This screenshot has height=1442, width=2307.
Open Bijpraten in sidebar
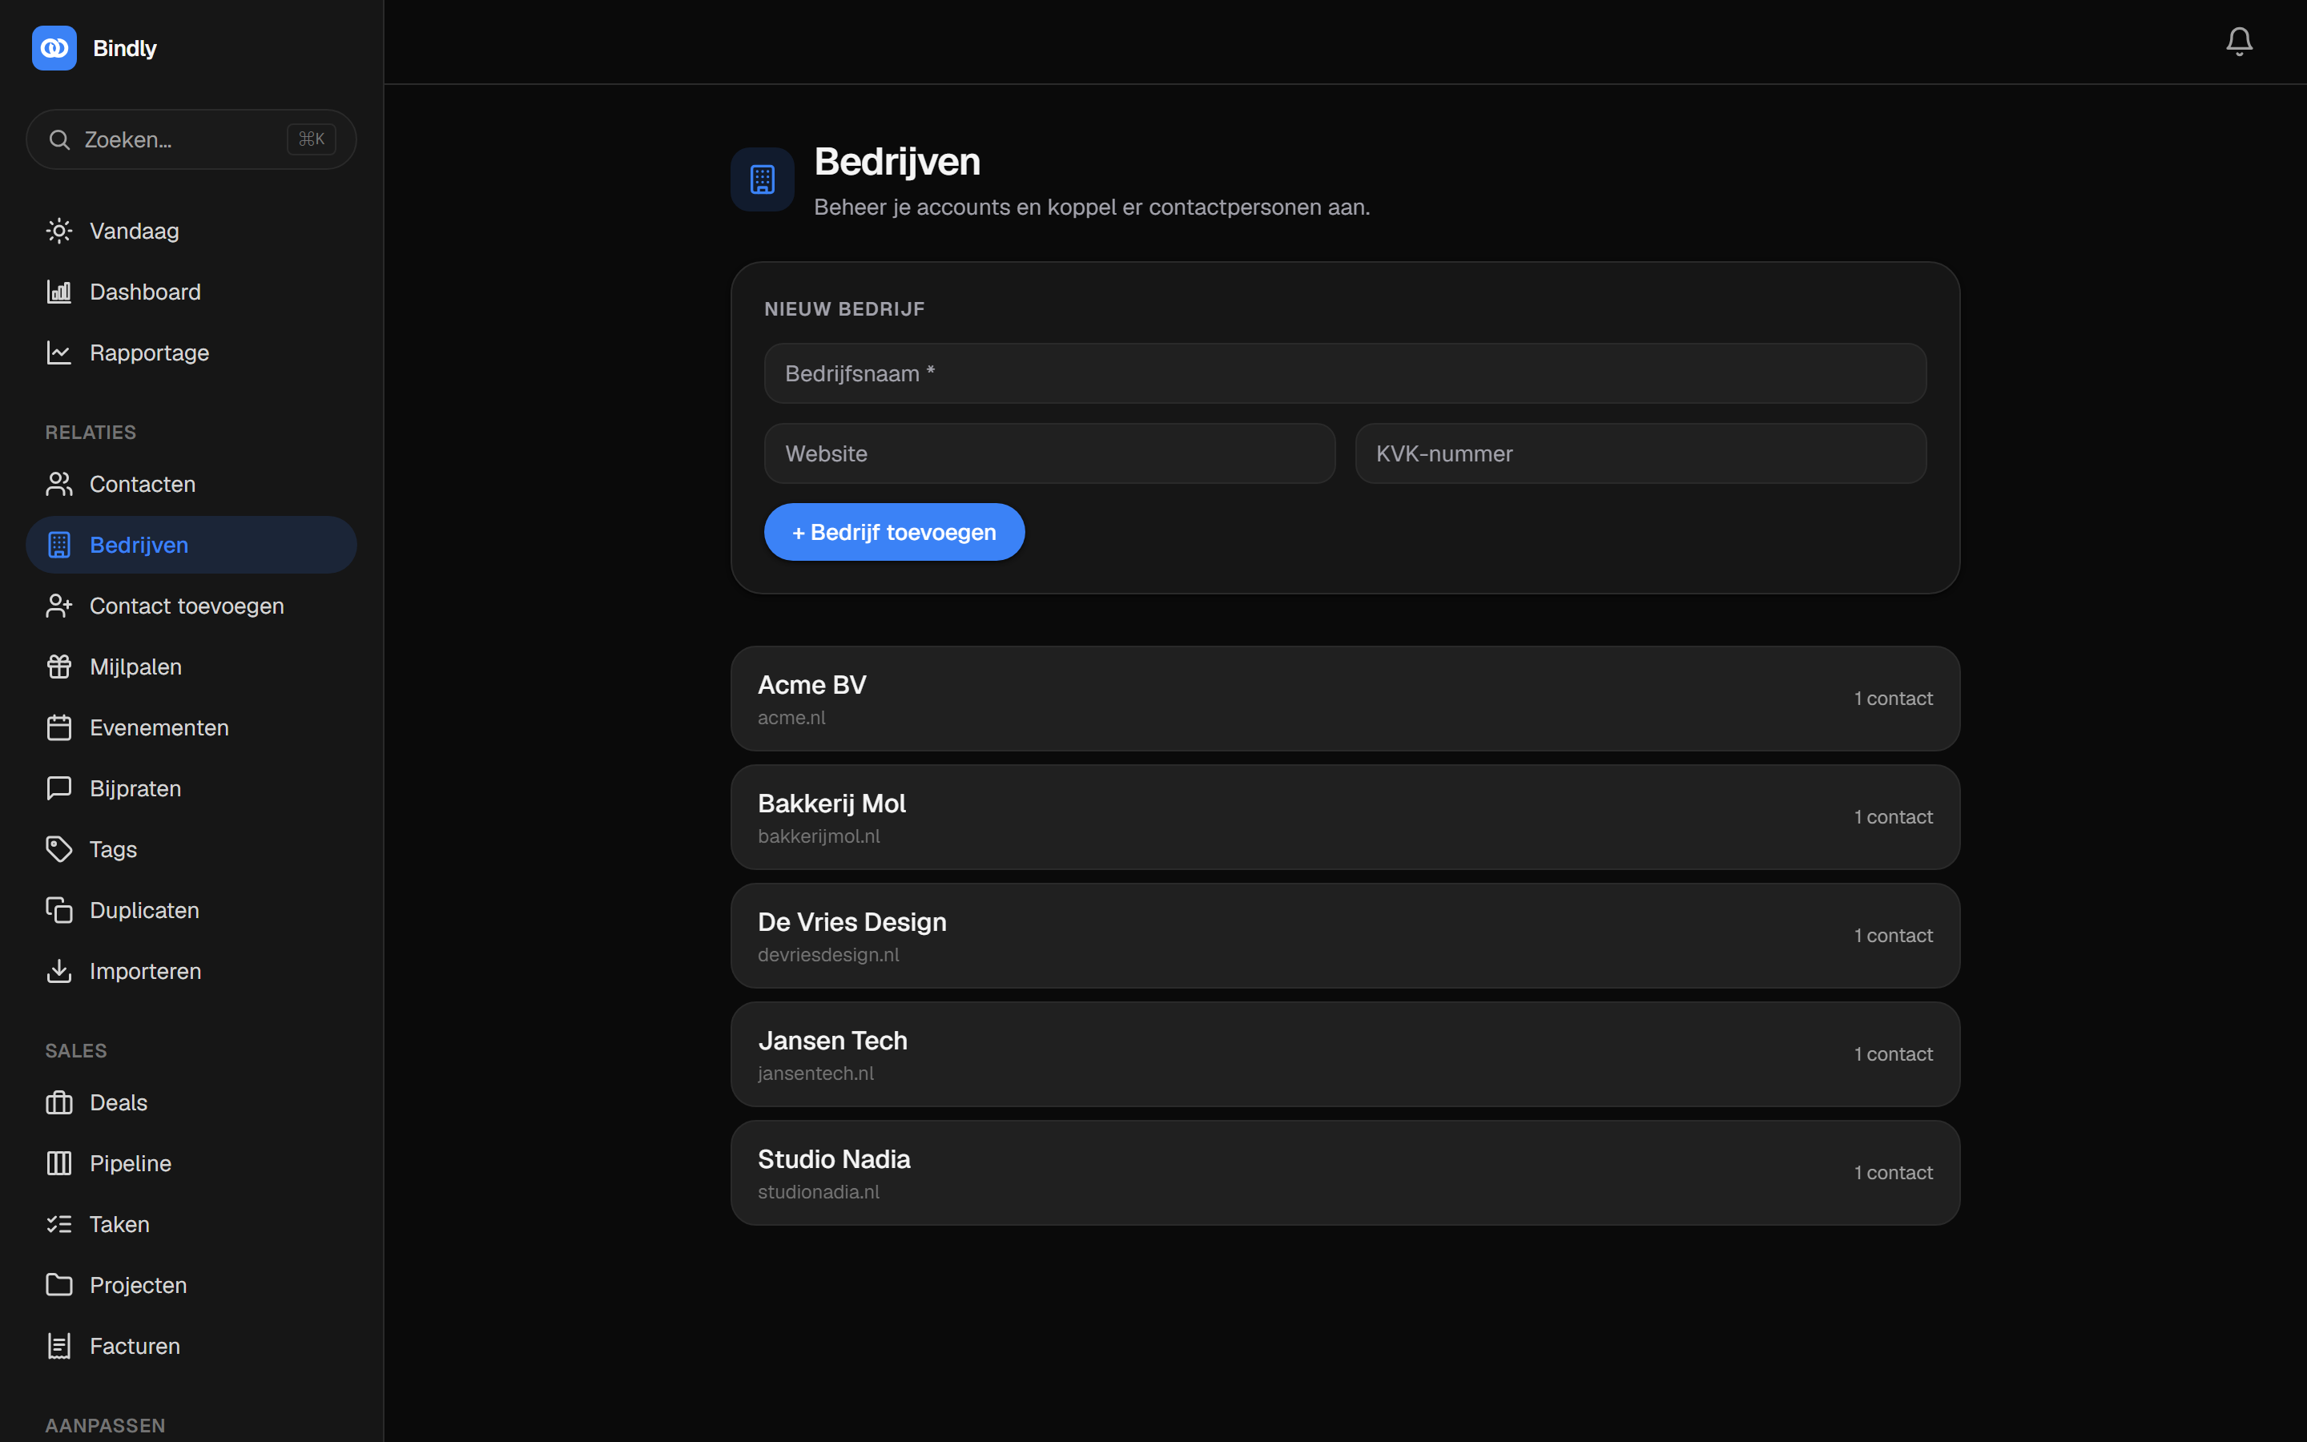191,789
